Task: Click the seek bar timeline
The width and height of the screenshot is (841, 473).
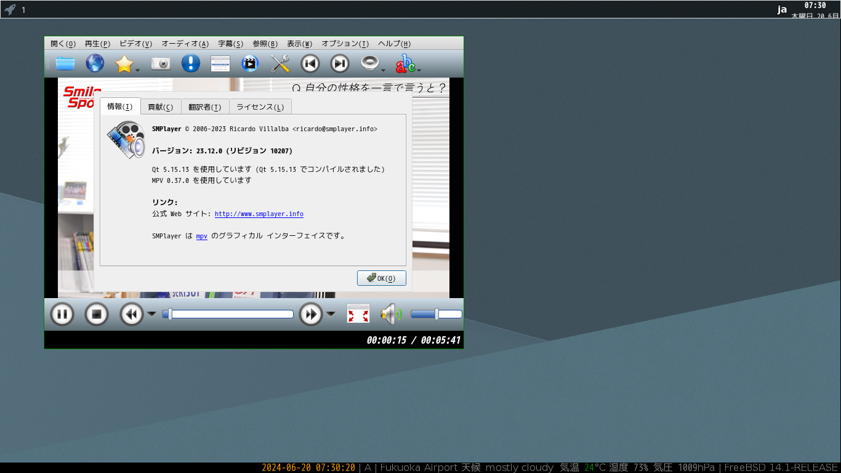Action: click(x=228, y=314)
